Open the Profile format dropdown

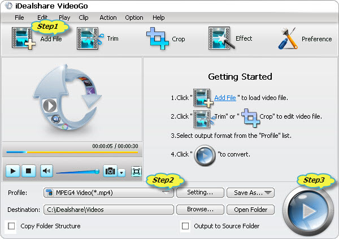click(x=108, y=193)
